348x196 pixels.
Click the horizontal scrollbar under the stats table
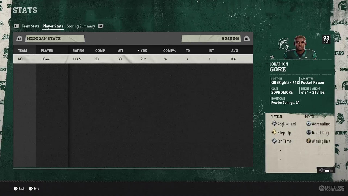pos(122,169)
